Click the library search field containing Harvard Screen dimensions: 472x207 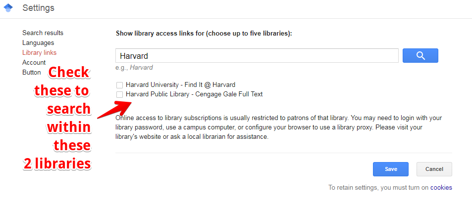click(257, 56)
